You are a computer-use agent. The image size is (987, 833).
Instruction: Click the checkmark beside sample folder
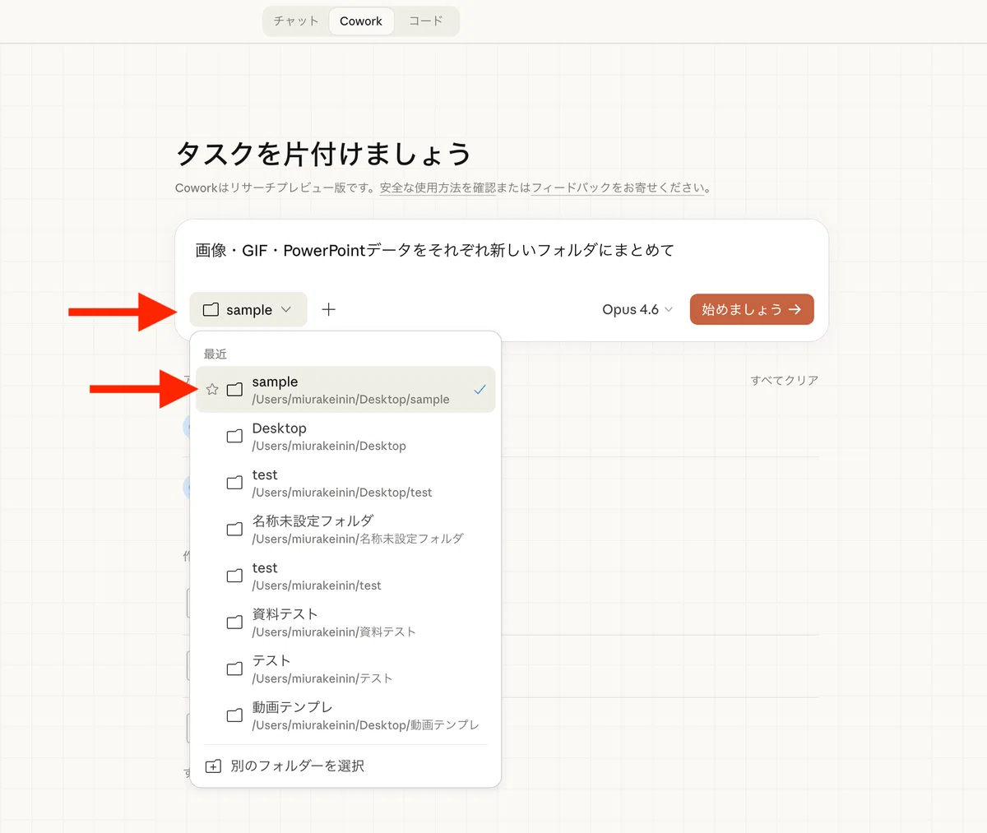[x=480, y=389]
